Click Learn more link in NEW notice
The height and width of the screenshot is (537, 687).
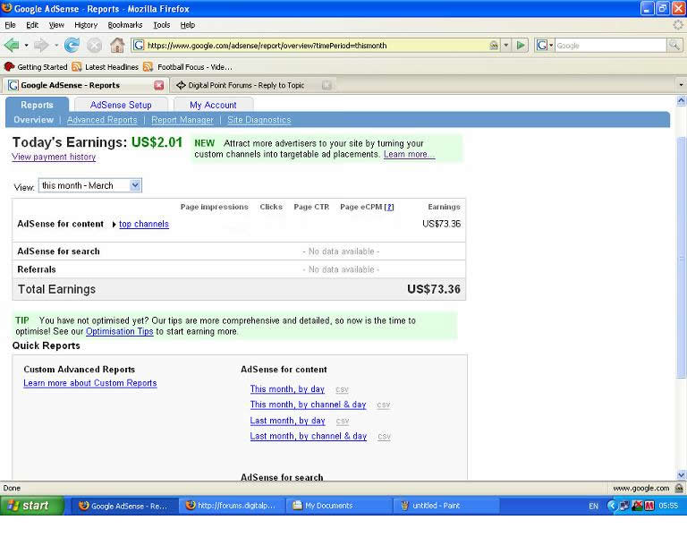[409, 154]
